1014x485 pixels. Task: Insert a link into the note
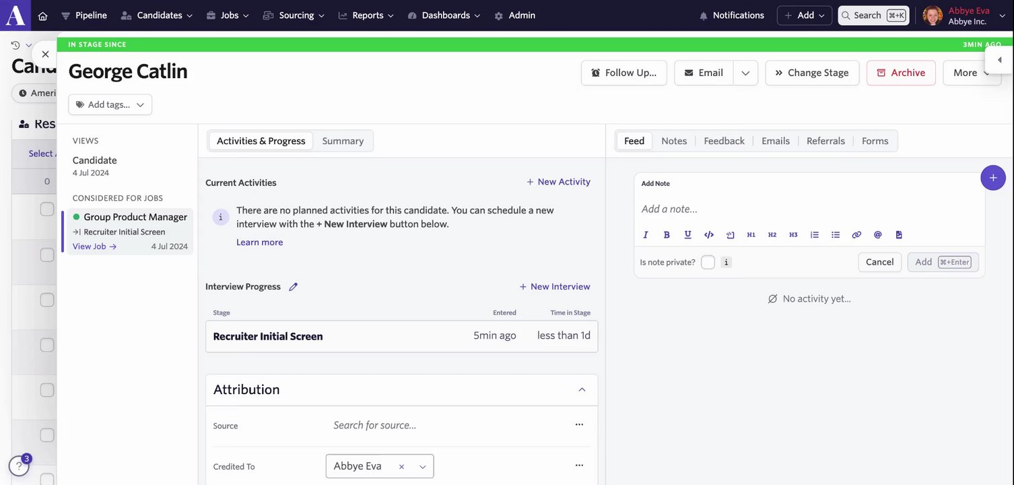(x=856, y=235)
